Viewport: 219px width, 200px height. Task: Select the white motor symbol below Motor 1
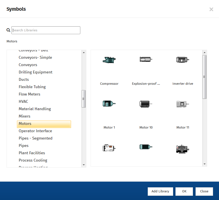109,148
